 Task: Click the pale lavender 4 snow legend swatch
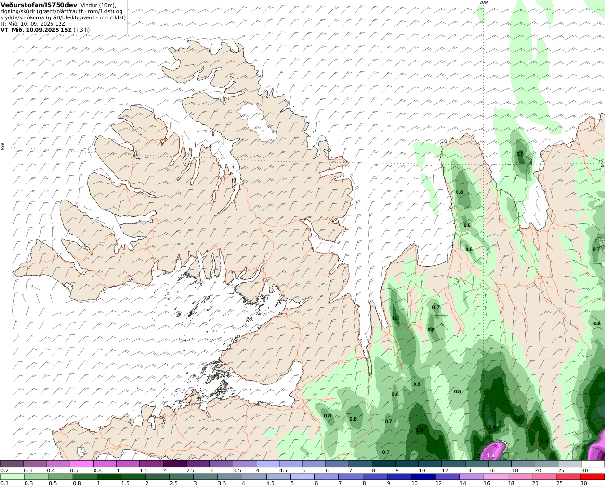pyautogui.click(x=268, y=463)
